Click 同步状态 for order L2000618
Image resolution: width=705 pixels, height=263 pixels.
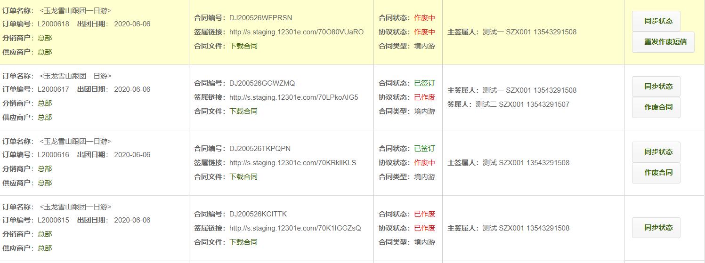pyautogui.click(x=656, y=21)
